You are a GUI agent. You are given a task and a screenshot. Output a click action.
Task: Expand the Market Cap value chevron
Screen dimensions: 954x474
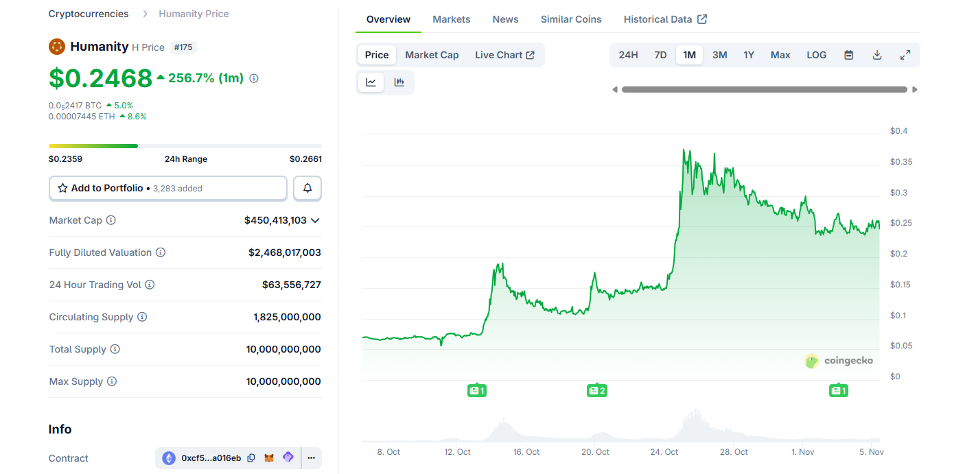[315, 220]
